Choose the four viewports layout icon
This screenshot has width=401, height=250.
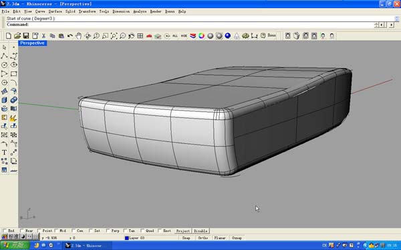[140, 36]
